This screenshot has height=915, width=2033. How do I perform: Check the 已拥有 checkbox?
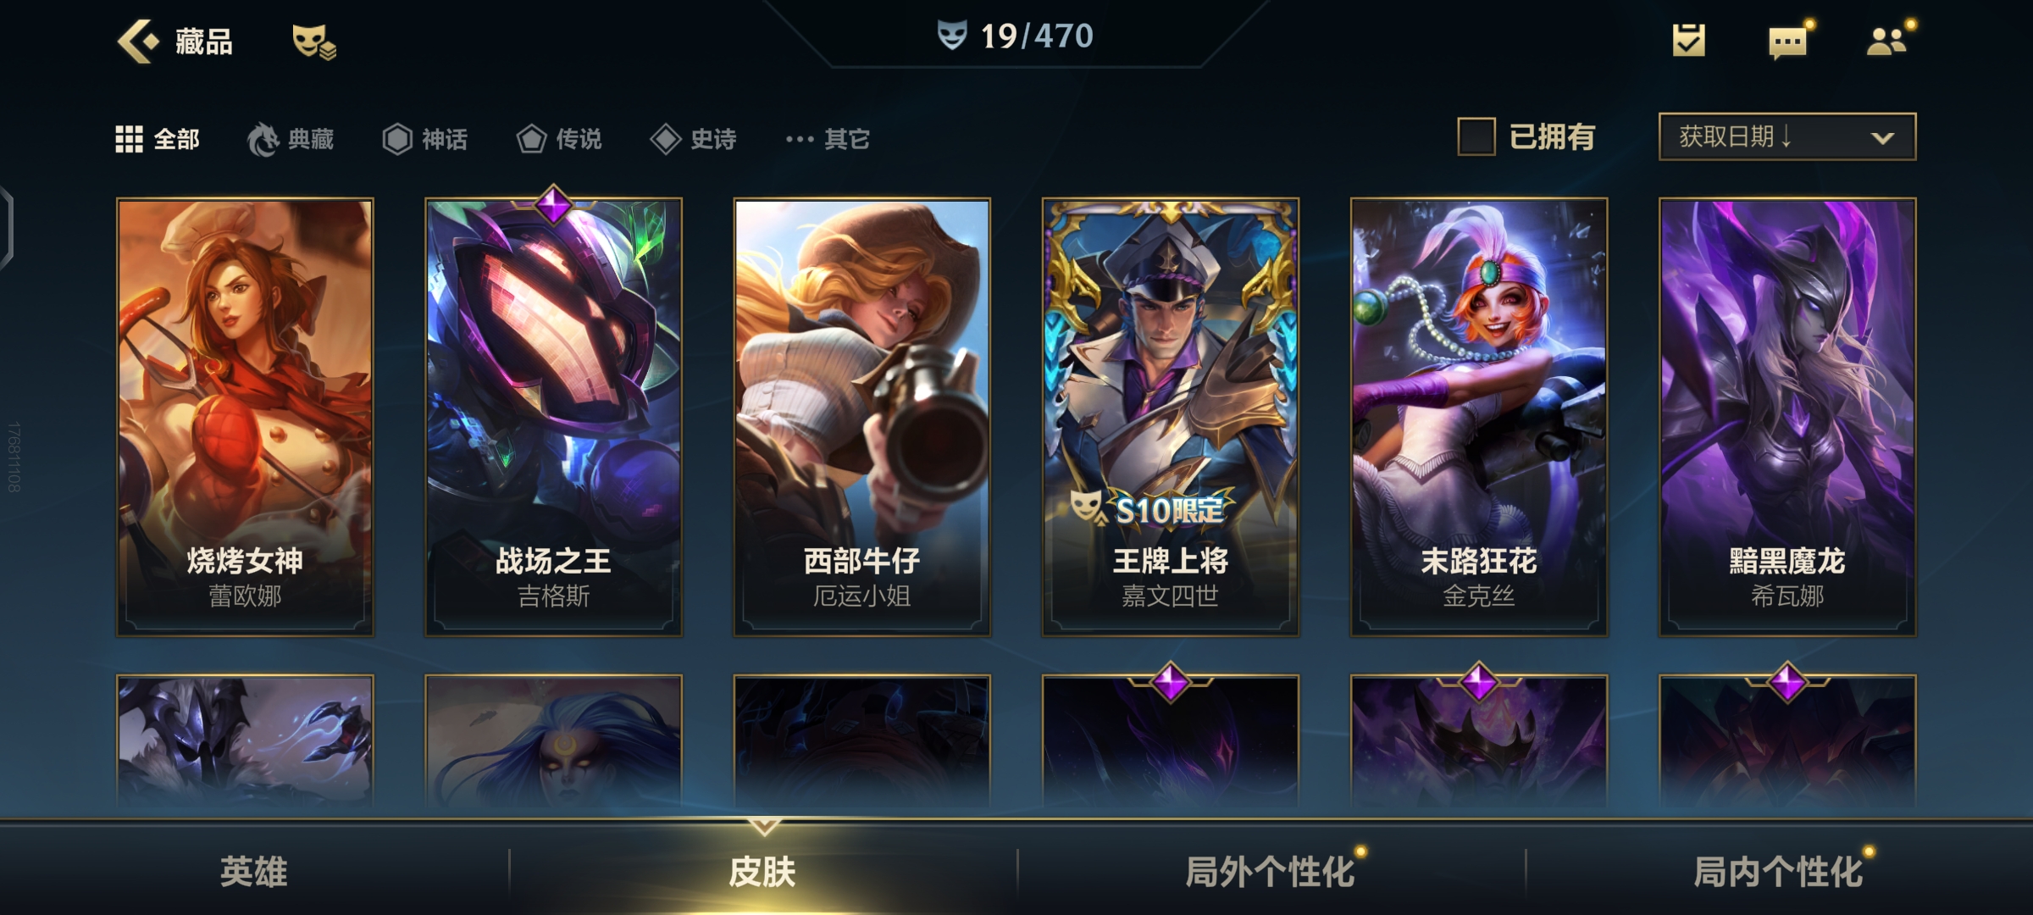point(1476,136)
